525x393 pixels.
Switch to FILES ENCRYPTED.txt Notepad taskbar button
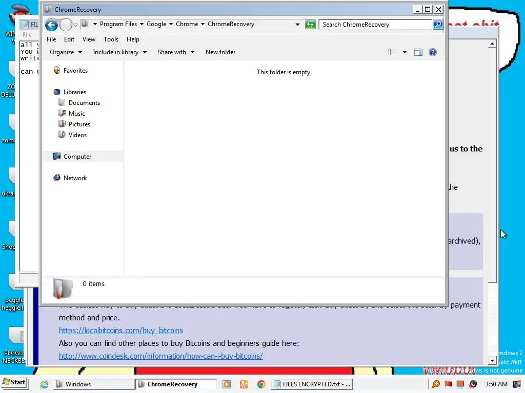tap(312, 384)
